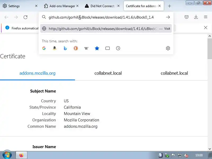The height and width of the screenshot is (159, 212).
Task: Click the forward navigation arrow
Action: tap(16, 17)
